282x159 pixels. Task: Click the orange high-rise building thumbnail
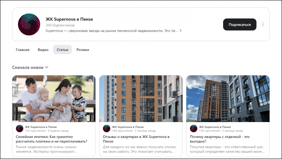coord(141,98)
